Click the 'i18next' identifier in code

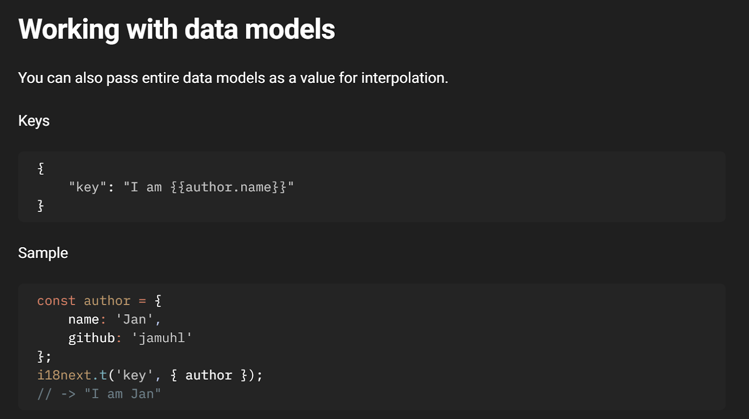point(64,375)
